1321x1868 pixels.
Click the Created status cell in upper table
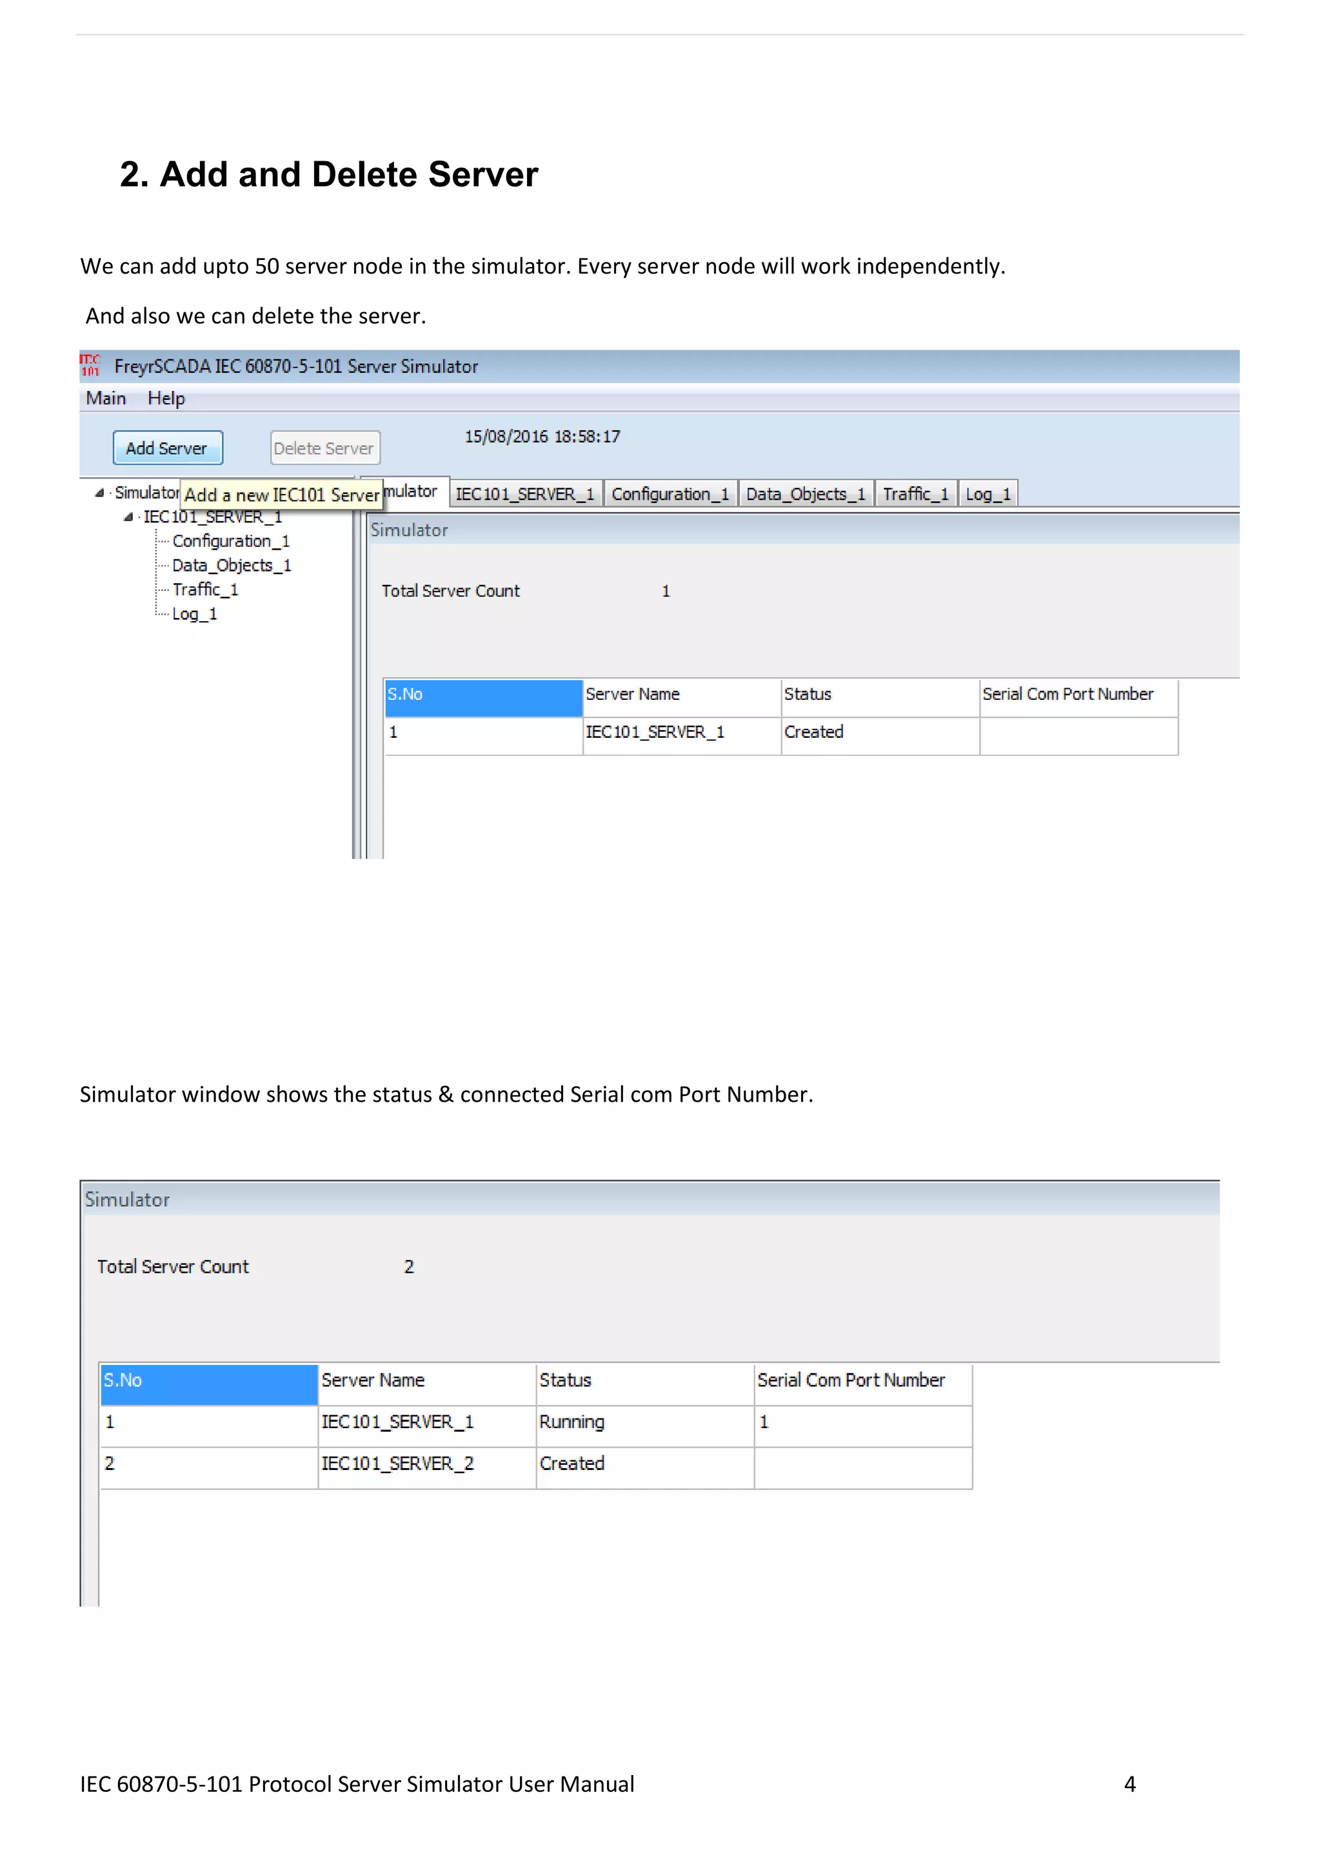[880, 736]
